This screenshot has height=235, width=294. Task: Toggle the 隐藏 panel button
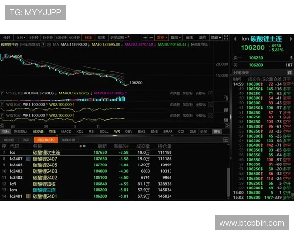(x=215, y=37)
